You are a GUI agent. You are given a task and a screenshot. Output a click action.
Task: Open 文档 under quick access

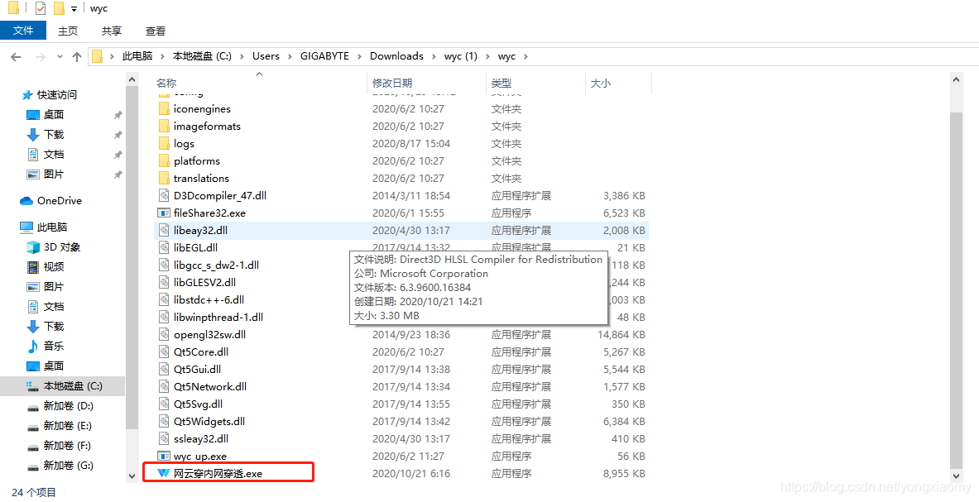54,155
